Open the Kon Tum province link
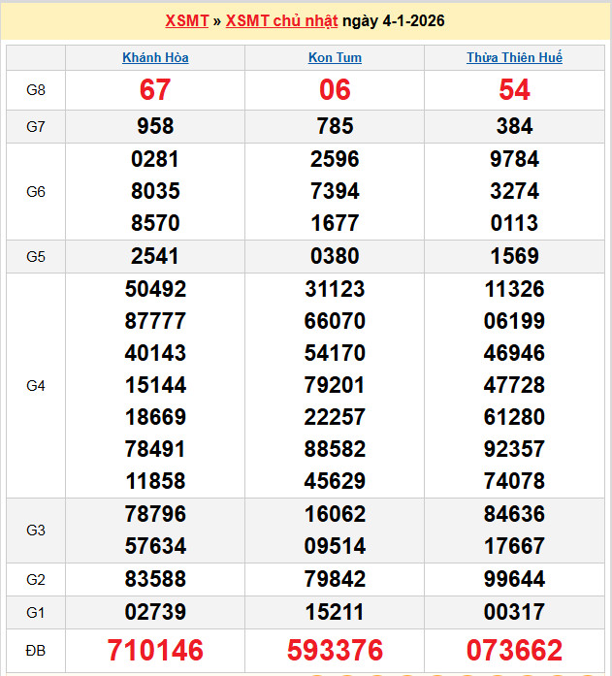Viewport: 612px width, 676px height. [x=335, y=57]
